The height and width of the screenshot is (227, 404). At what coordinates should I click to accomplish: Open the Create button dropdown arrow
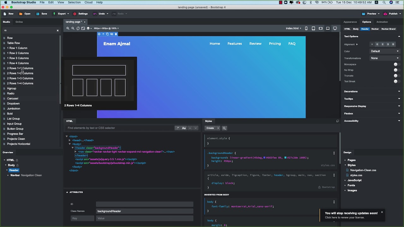(x=218, y=128)
